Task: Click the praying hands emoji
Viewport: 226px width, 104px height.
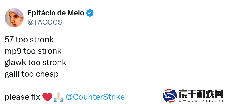Action: coord(58,97)
